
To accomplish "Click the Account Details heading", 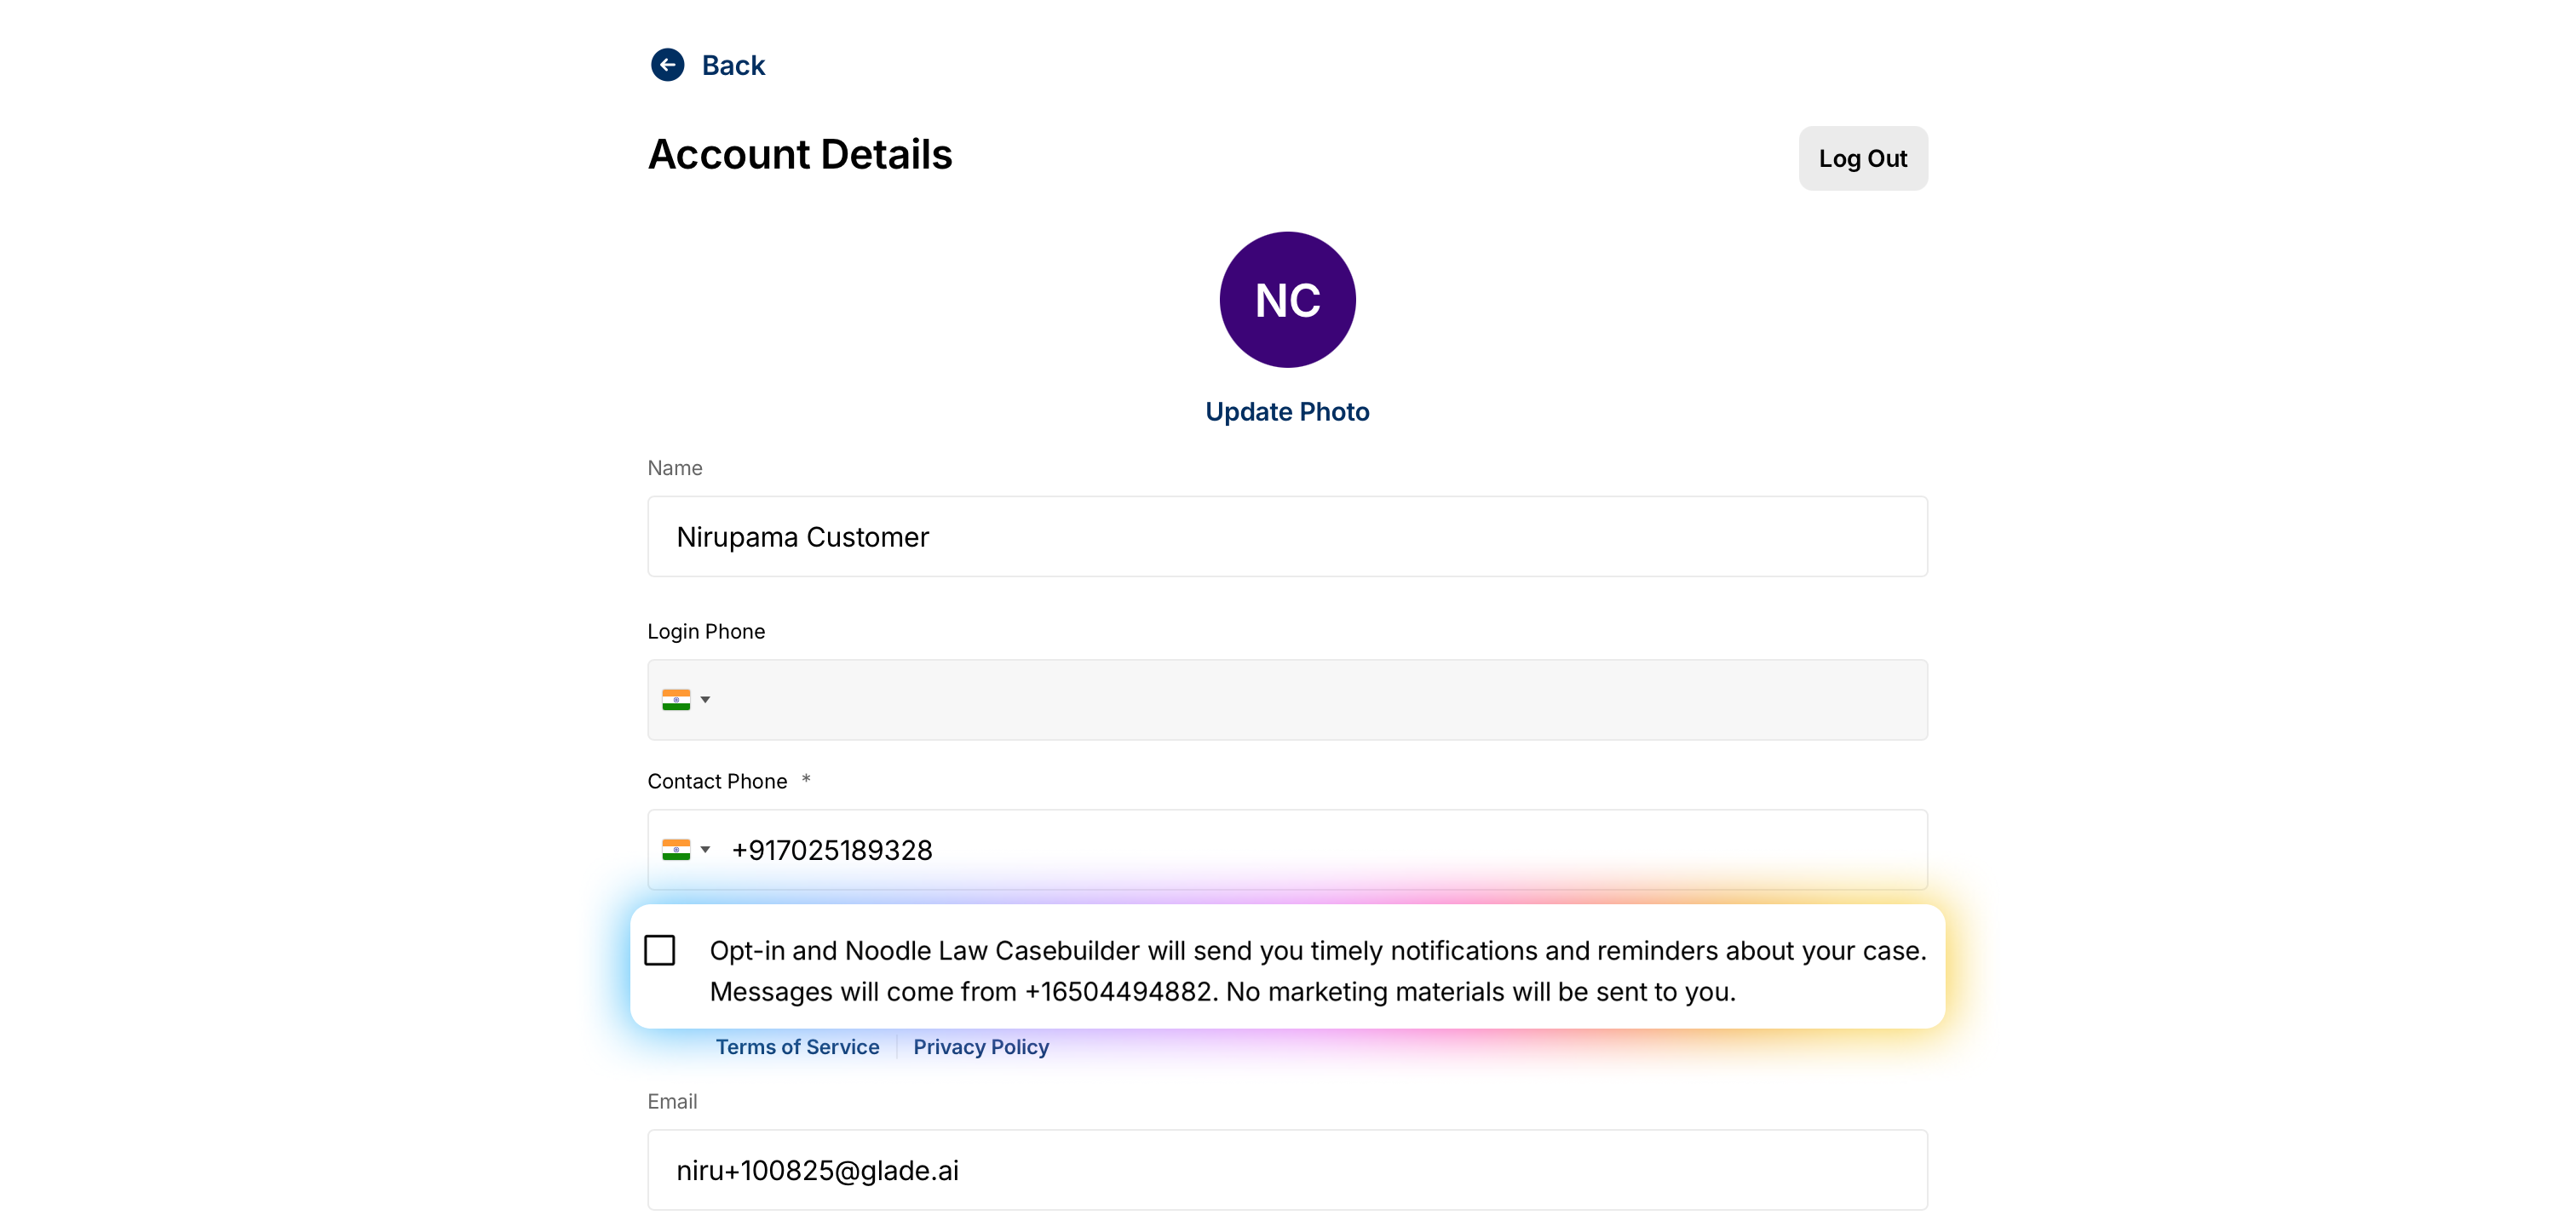I will (800, 155).
